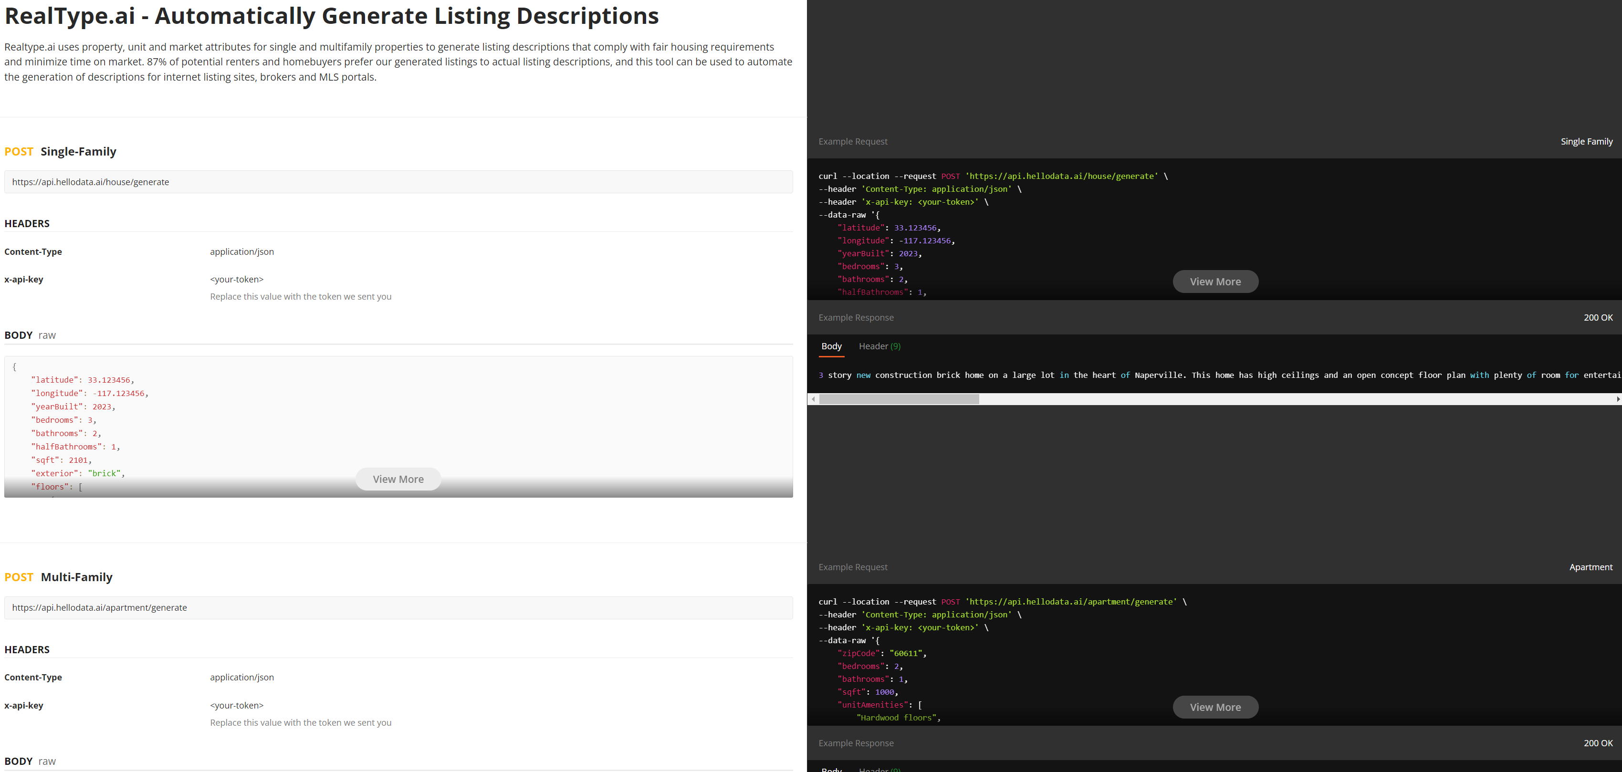Click the apartment/generate endpoint URL field
Image resolution: width=1622 pixels, height=772 pixels.
click(398, 608)
